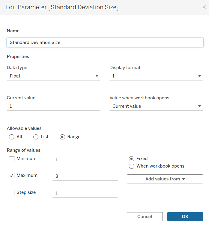
Task: Enable the Step size checkbox
Action: pos(12,193)
